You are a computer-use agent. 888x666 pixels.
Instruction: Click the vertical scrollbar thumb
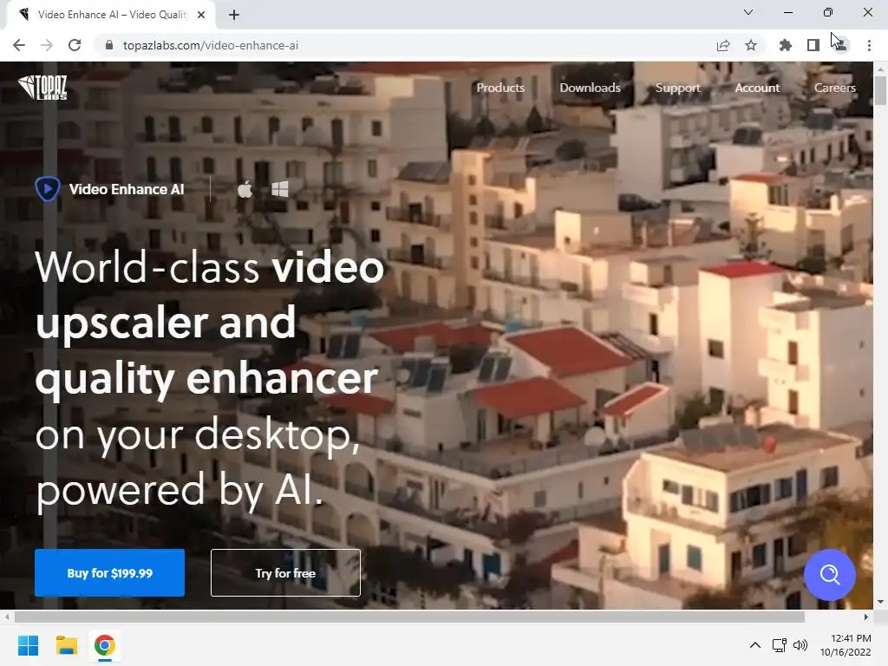pos(880,89)
